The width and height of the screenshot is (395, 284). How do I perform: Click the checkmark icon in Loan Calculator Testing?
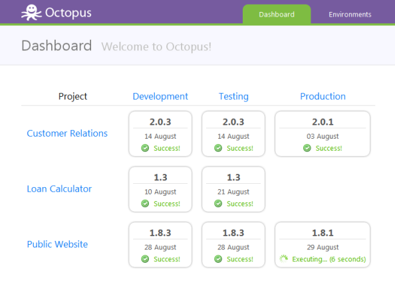point(218,203)
